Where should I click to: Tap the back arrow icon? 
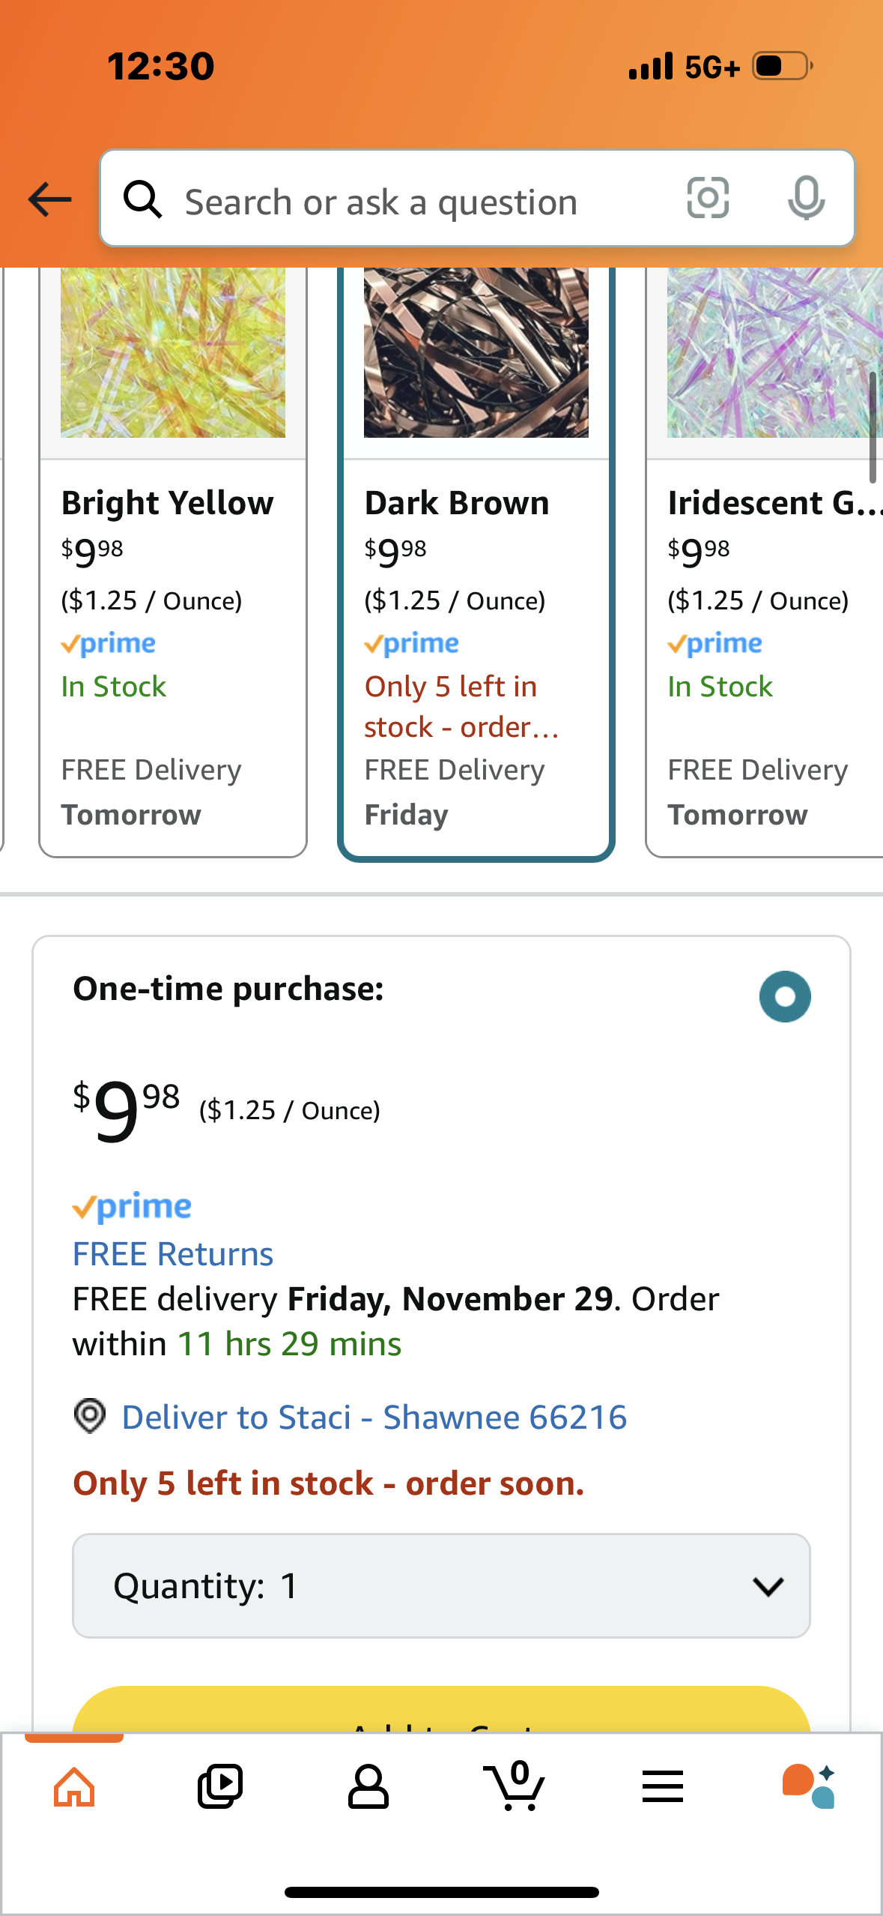click(x=49, y=199)
